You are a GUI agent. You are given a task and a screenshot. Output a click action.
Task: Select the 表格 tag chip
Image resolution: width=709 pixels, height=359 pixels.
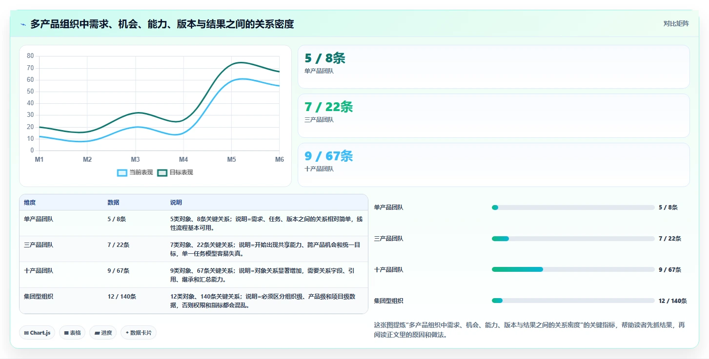(x=72, y=333)
